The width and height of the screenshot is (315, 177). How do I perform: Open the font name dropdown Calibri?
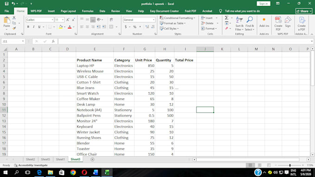coord(52,19)
